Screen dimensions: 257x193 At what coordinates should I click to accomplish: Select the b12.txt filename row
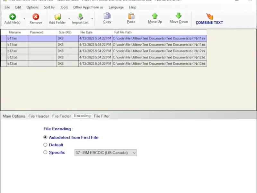point(17,57)
